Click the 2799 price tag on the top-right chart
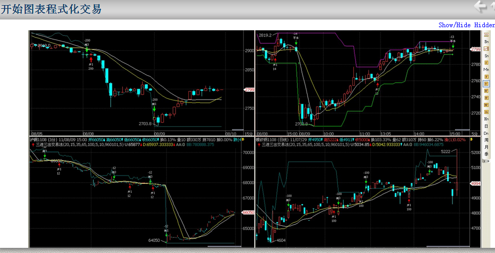The image size is (495, 253). coord(475,49)
